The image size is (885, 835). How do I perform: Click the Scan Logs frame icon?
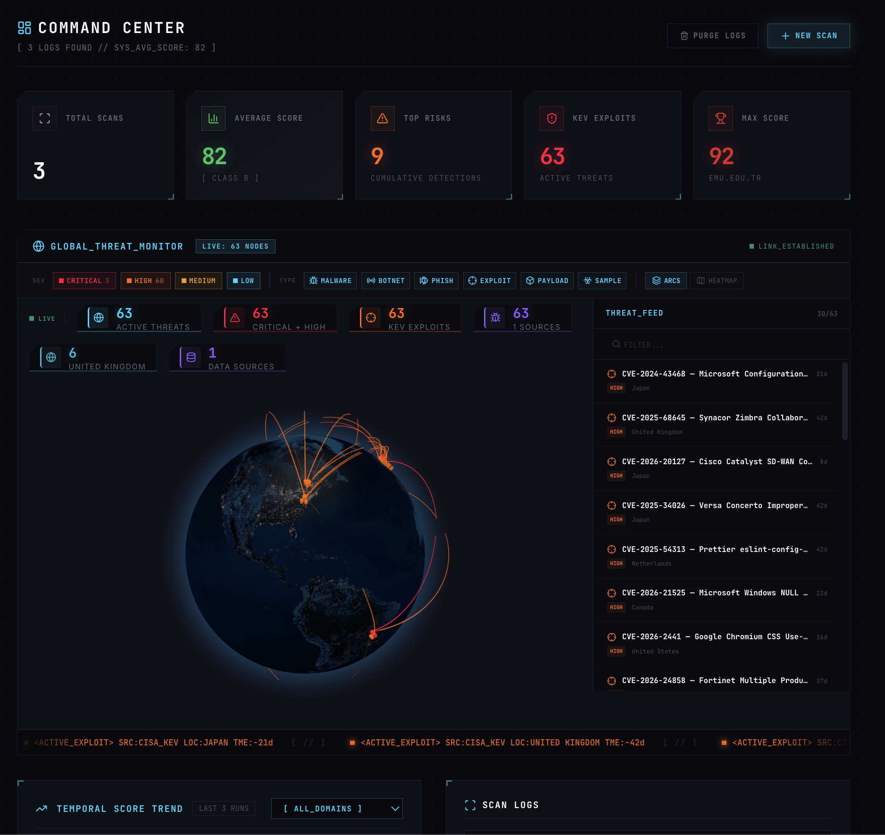[x=470, y=805]
